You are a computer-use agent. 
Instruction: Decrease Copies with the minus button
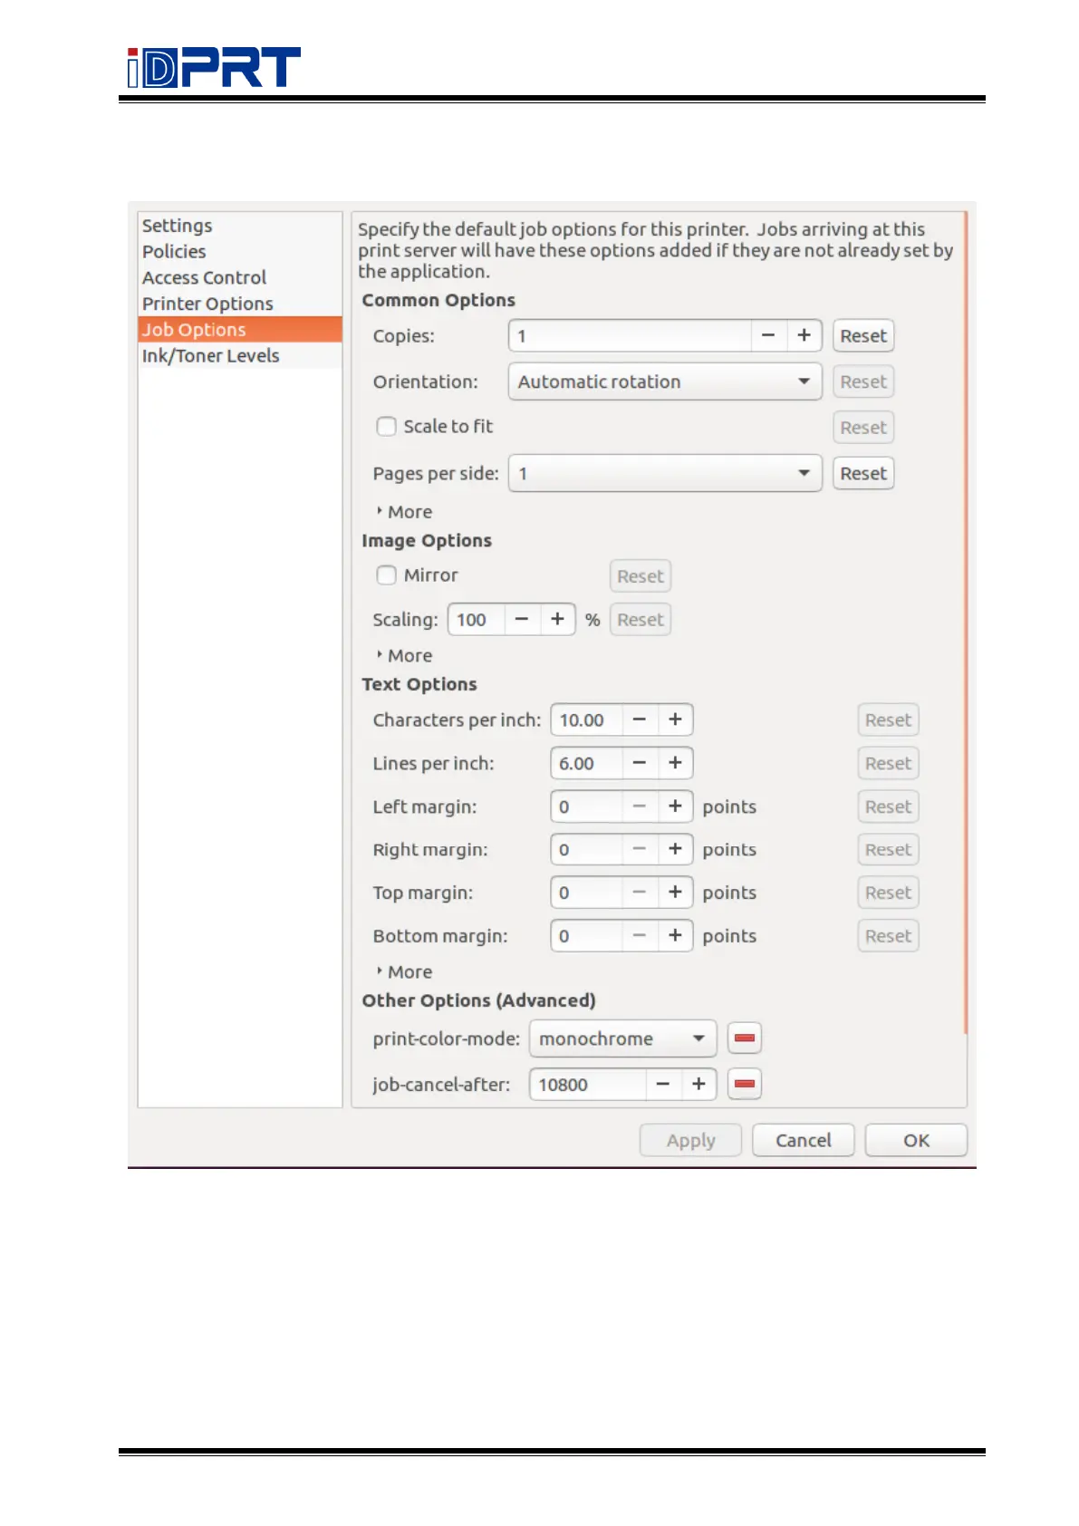tap(768, 335)
